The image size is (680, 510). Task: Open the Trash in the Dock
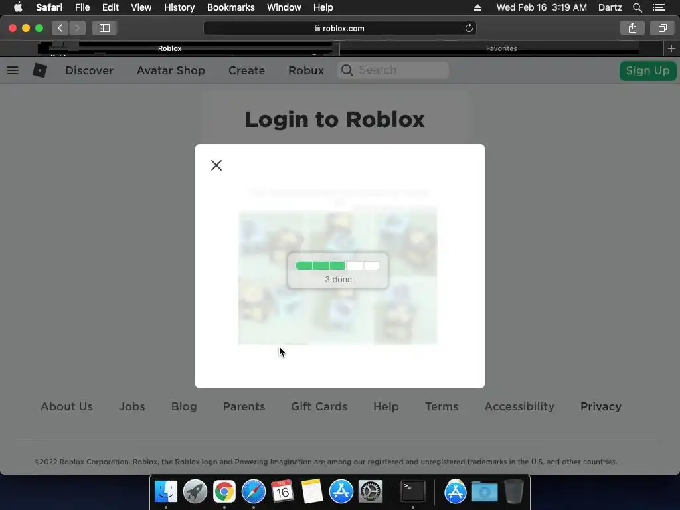(x=514, y=491)
